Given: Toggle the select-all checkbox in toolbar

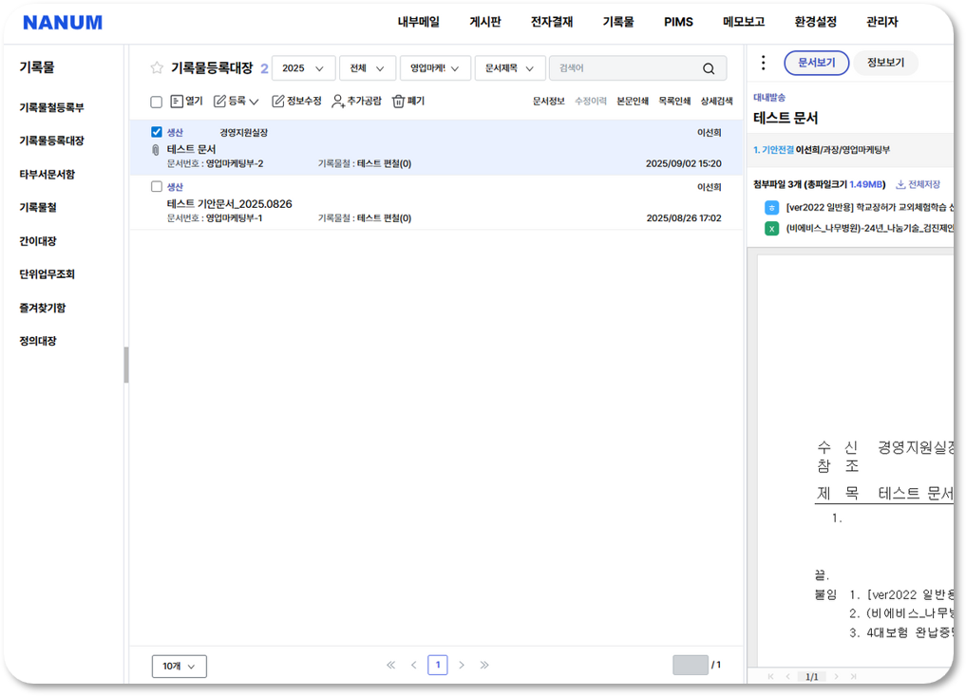Looking at the screenshot, I should pos(157,103).
